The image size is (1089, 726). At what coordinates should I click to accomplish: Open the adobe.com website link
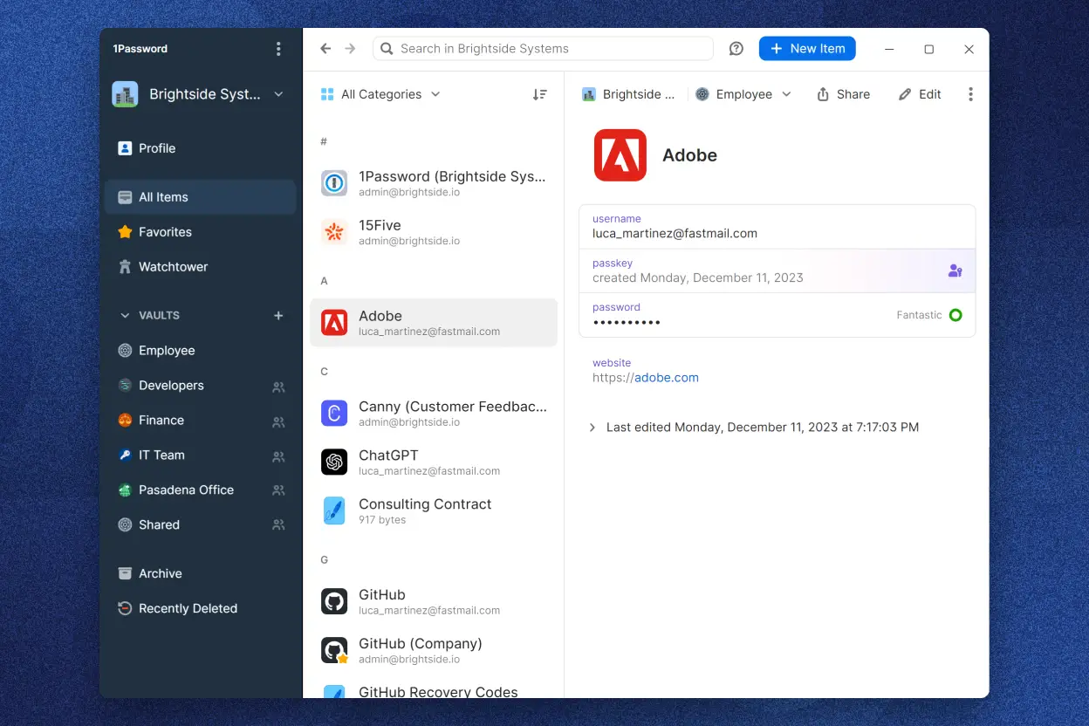pos(670,377)
